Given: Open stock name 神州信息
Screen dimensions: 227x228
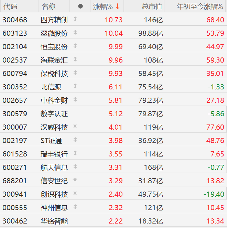Looking at the screenshot, I should point(54,208).
